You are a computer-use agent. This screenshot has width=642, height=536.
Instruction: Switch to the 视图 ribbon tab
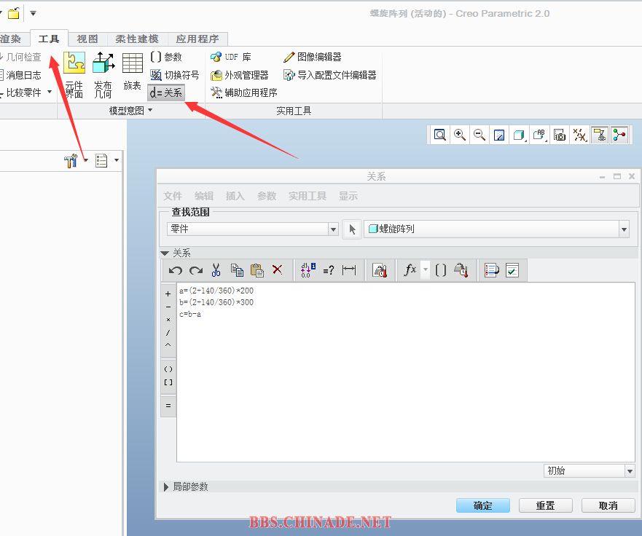87,39
